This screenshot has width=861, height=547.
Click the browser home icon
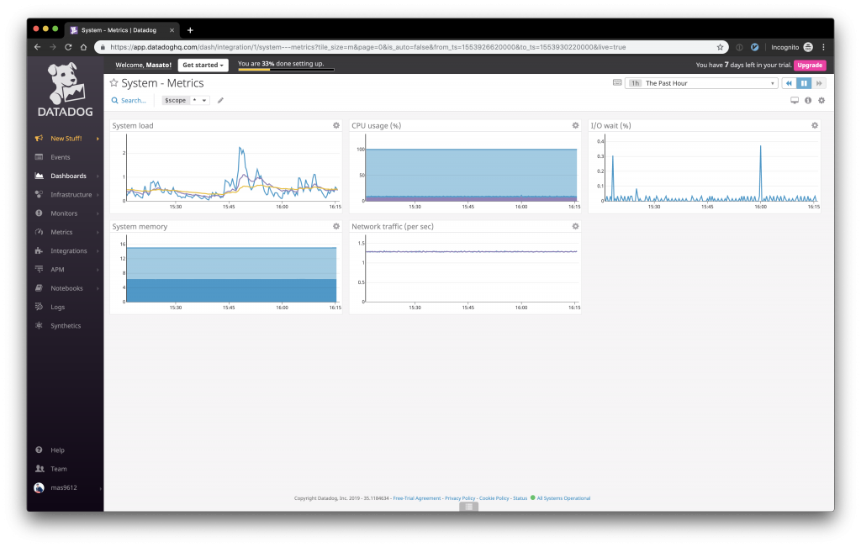coord(83,47)
